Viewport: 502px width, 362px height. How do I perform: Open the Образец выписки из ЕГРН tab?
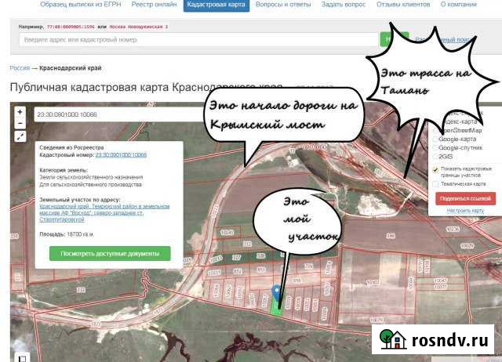tap(81, 5)
